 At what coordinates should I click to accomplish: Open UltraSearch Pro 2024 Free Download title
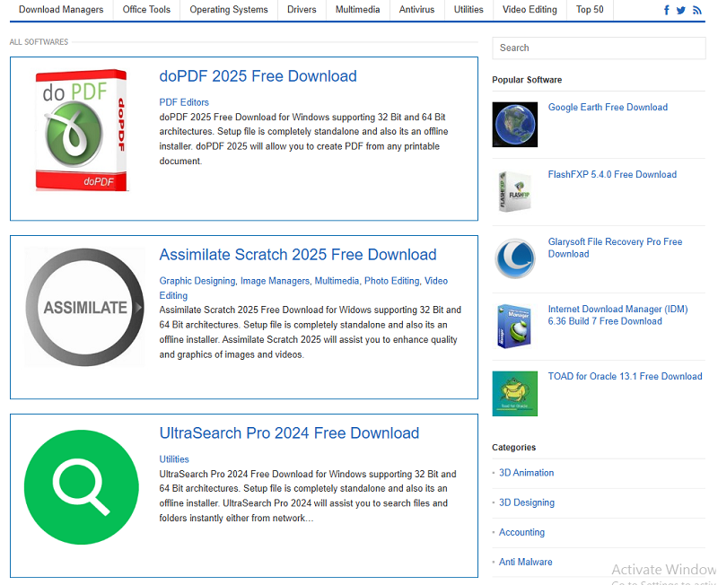tap(289, 433)
